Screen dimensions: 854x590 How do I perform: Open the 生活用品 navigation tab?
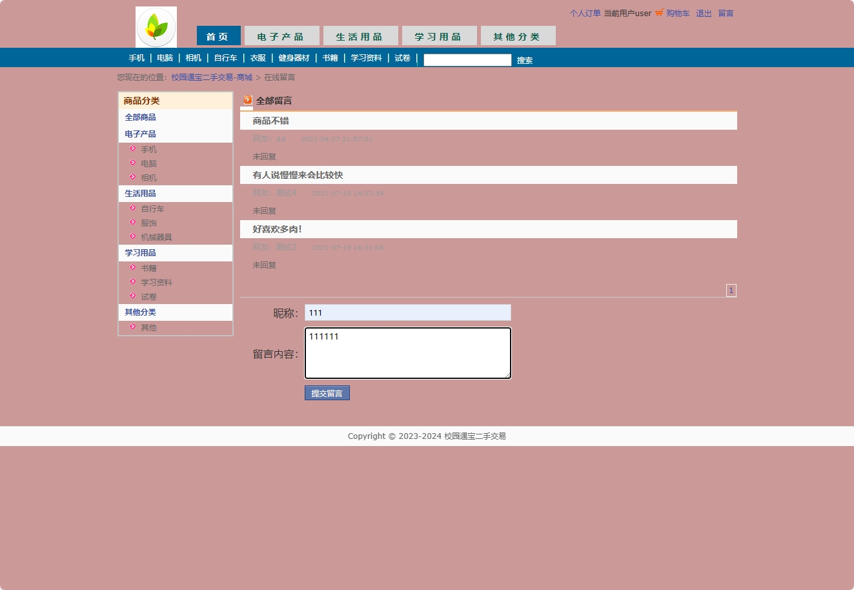pyautogui.click(x=360, y=36)
